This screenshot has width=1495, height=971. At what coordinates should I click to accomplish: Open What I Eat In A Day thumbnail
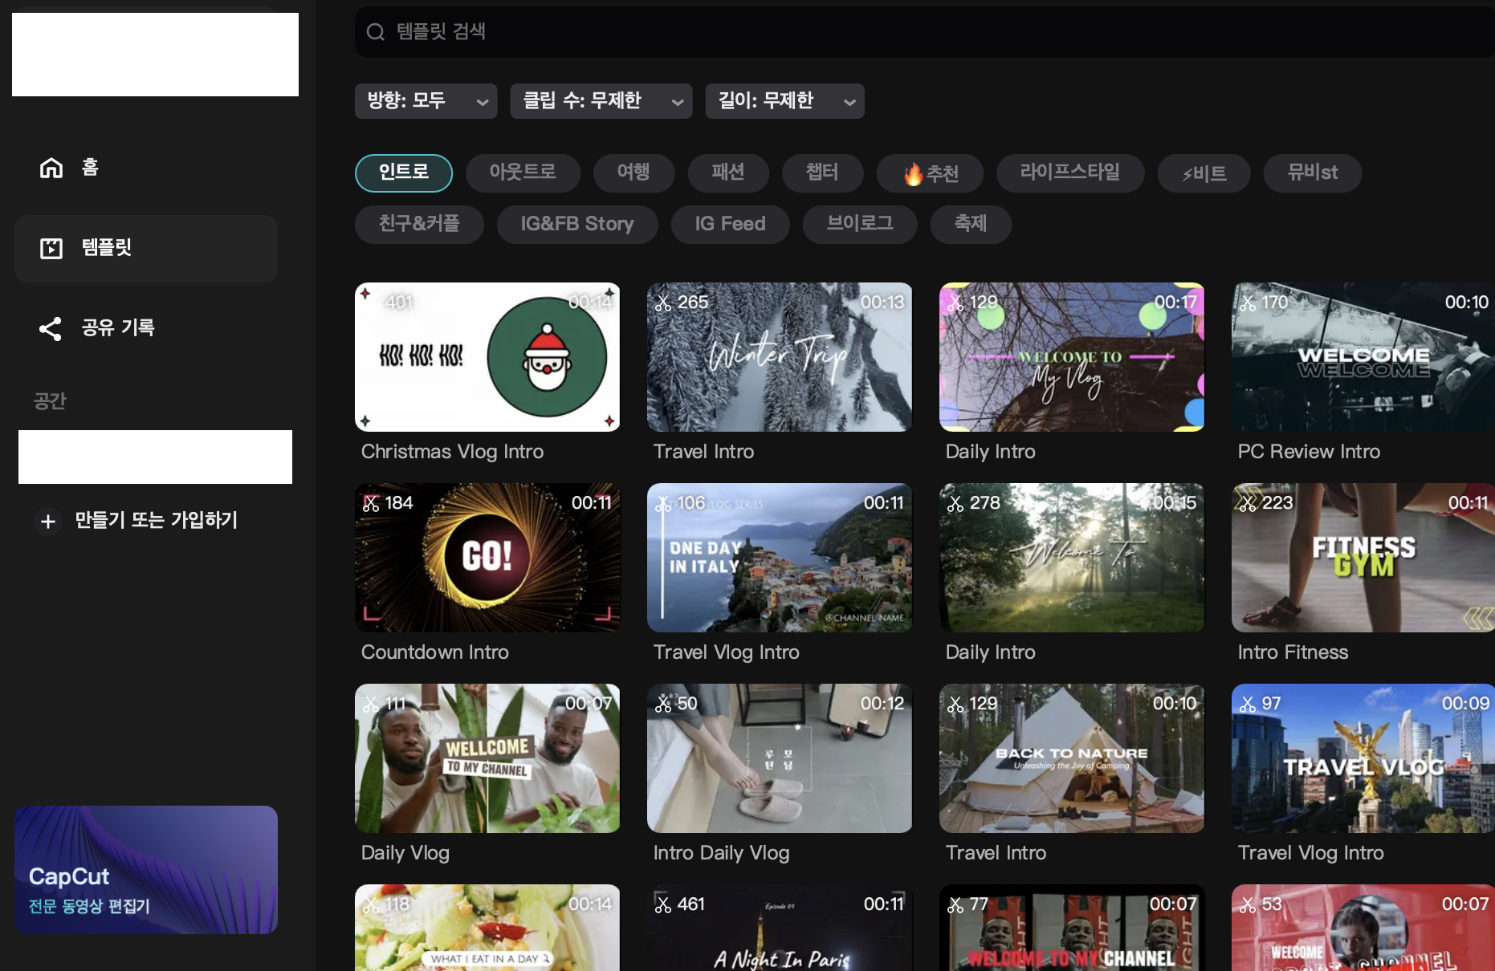point(487,928)
